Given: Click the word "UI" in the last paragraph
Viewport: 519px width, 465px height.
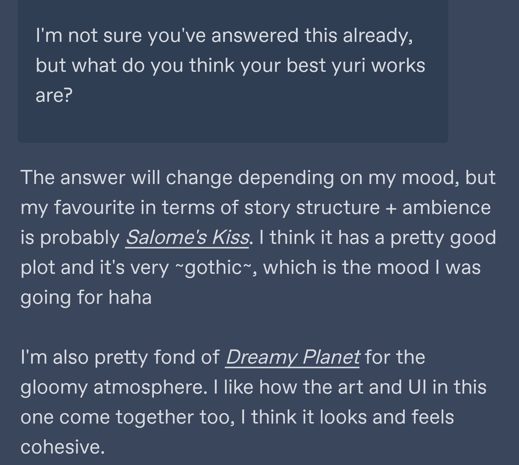Looking at the screenshot, I should (417, 387).
